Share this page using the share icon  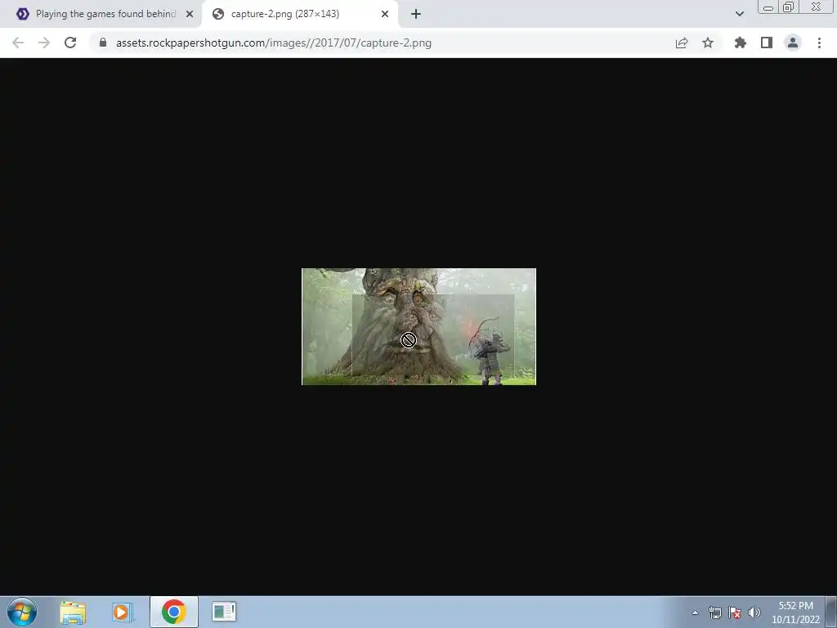pos(681,43)
